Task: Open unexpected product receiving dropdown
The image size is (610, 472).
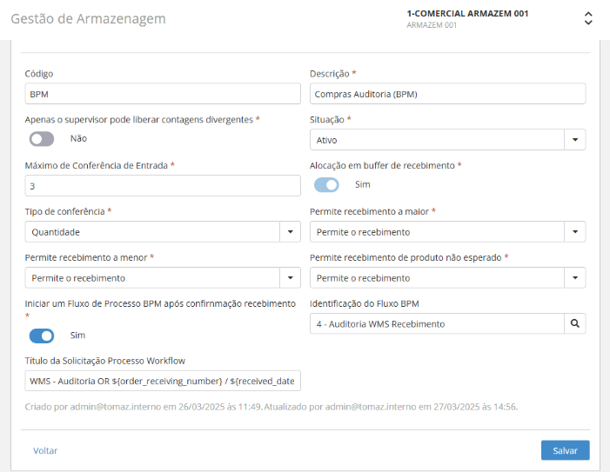Action: pos(574,278)
